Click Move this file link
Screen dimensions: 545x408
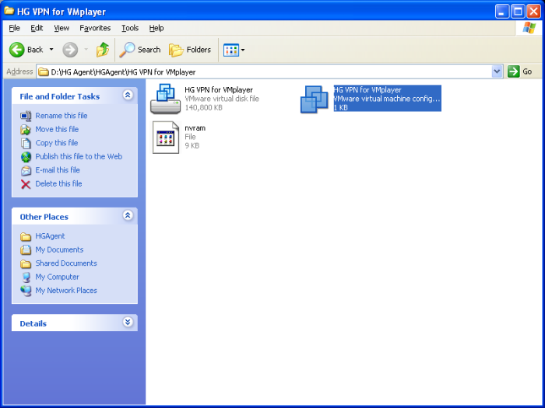click(x=57, y=129)
